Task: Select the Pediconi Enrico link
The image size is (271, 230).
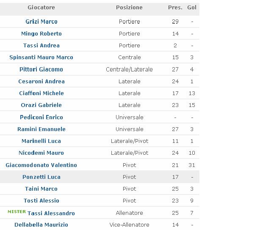Action: 41,117
